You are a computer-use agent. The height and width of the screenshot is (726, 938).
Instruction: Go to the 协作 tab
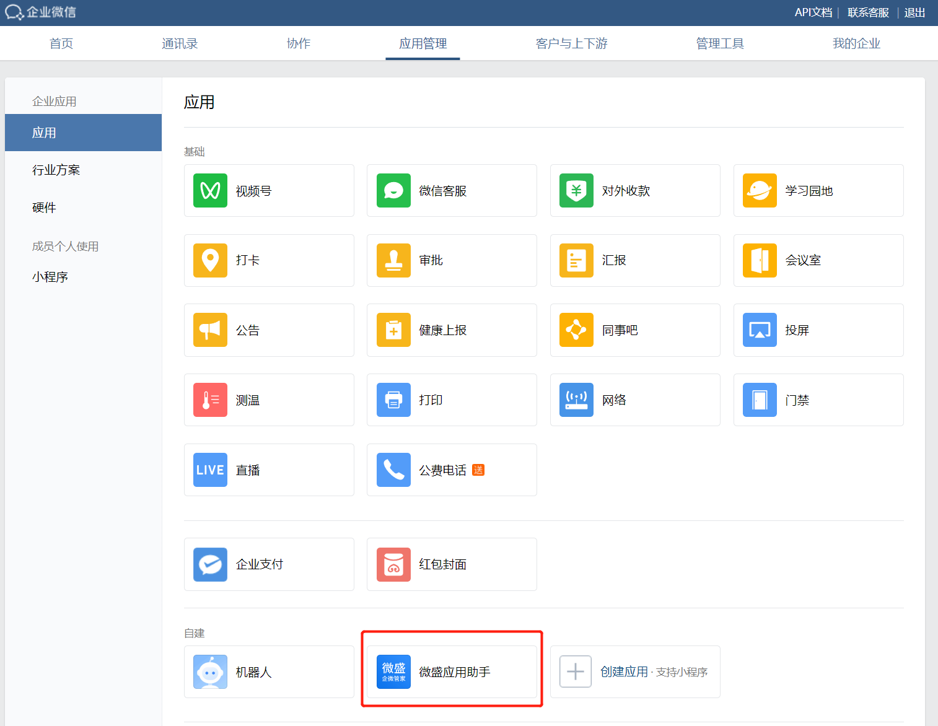click(x=299, y=43)
